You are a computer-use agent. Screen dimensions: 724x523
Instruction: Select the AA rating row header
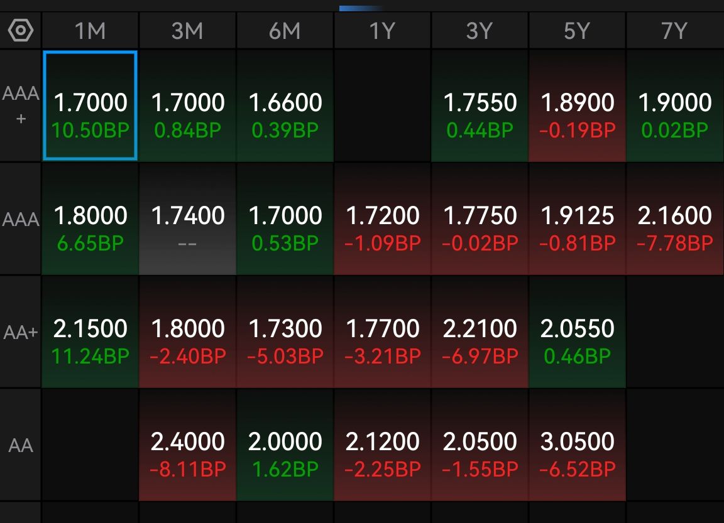(x=21, y=445)
